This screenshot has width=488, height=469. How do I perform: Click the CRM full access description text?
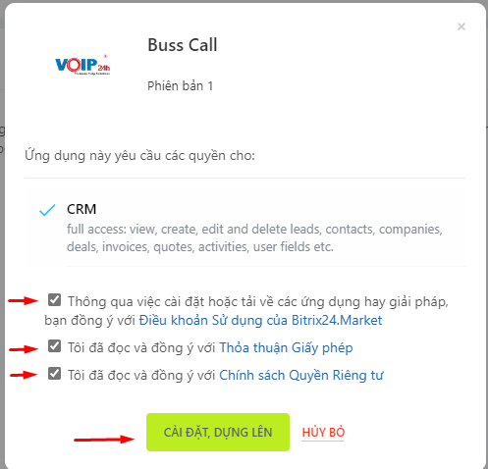point(254,238)
